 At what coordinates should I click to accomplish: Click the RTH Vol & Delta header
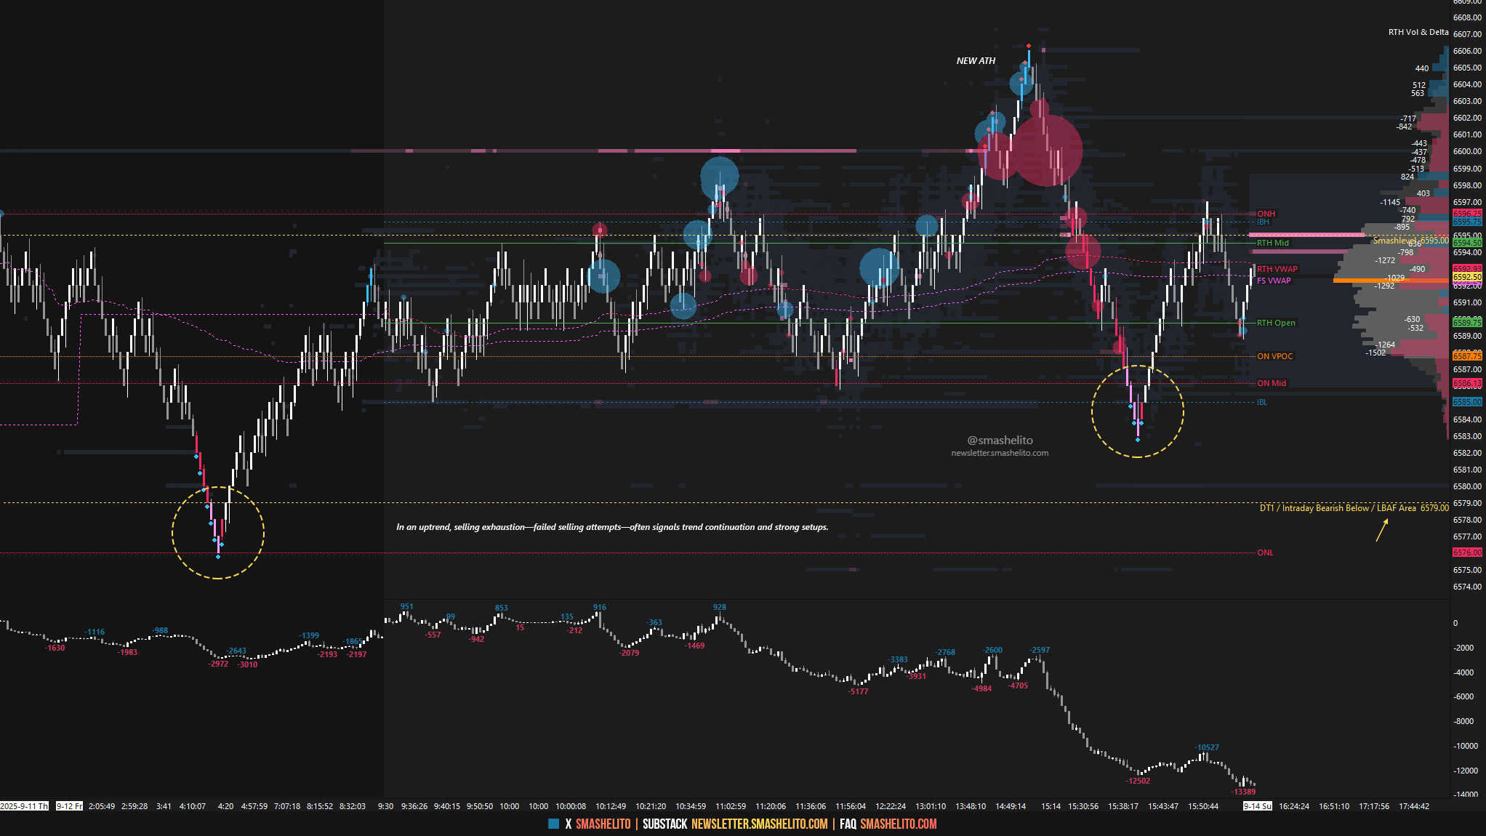click(1418, 32)
